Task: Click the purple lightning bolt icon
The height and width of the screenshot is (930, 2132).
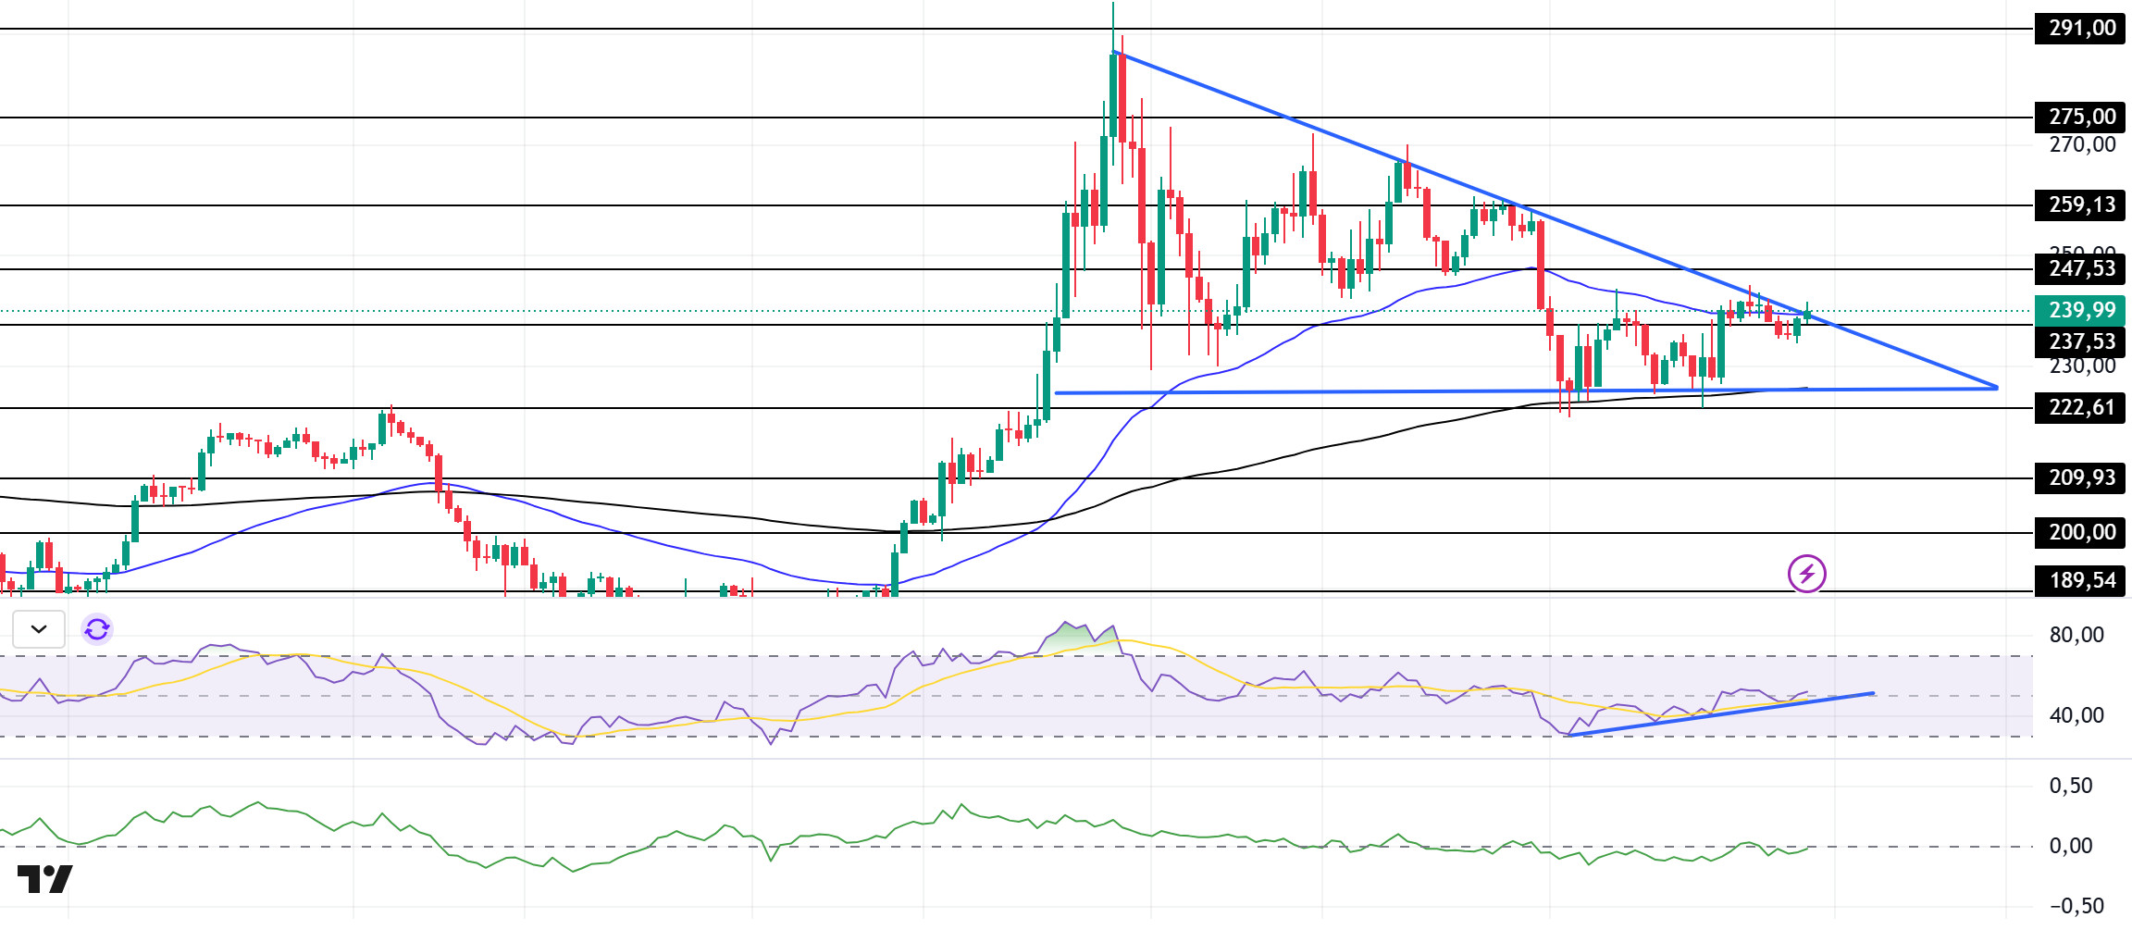Action: point(1806,574)
